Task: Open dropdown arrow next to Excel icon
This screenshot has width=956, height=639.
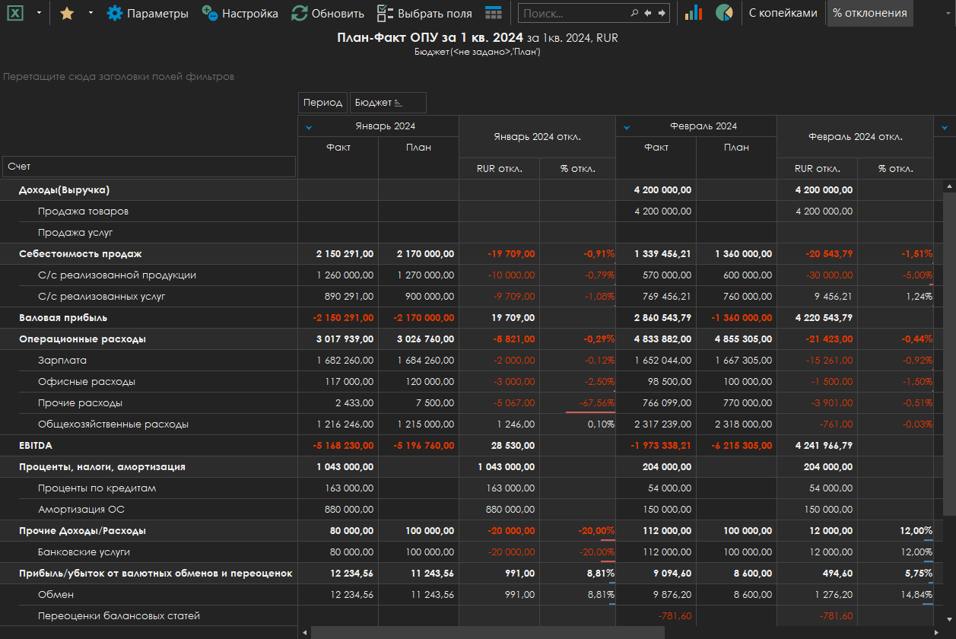Action: click(x=39, y=13)
